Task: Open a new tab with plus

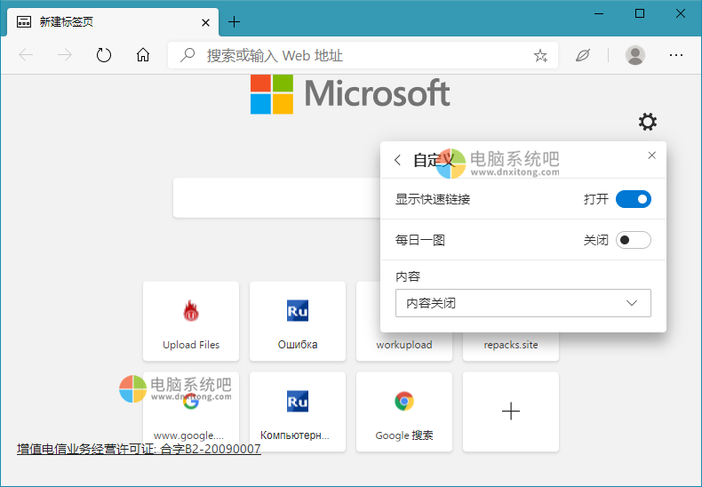Action: click(x=234, y=21)
